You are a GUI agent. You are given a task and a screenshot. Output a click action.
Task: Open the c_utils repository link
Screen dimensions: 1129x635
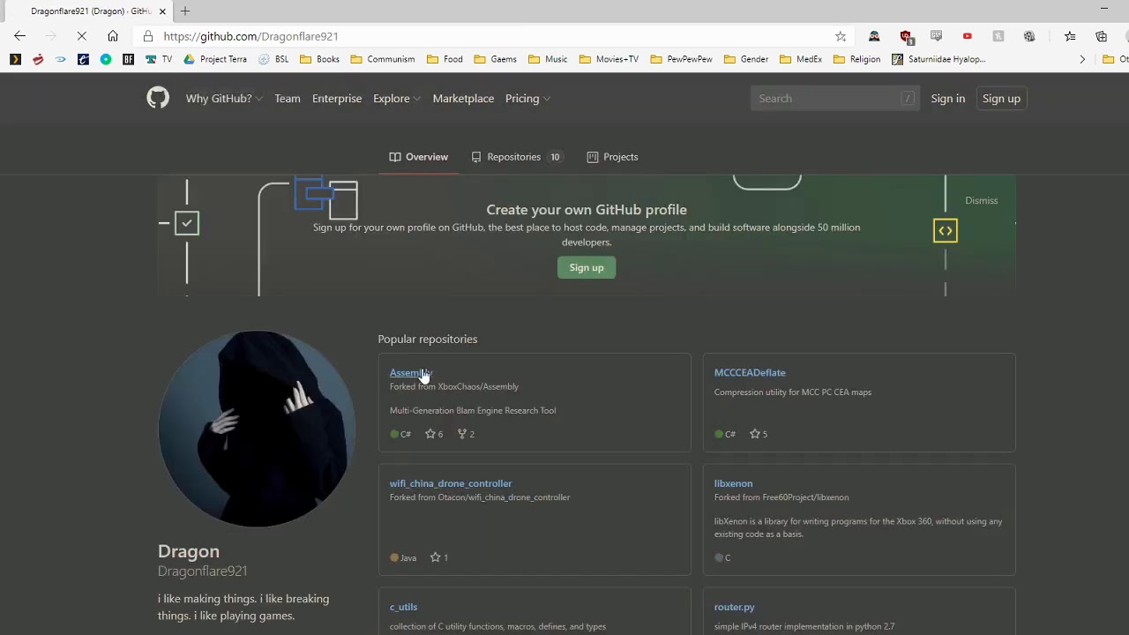[403, 607]
